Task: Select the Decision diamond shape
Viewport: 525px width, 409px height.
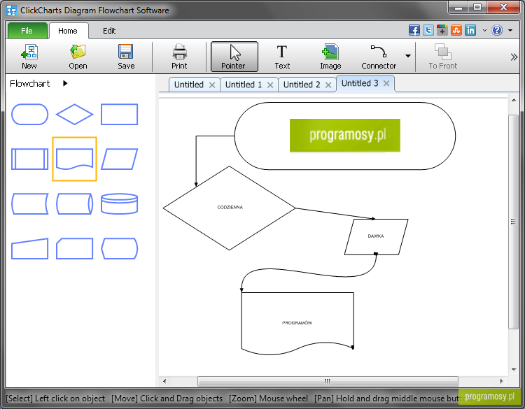Action: click(74, 115)
